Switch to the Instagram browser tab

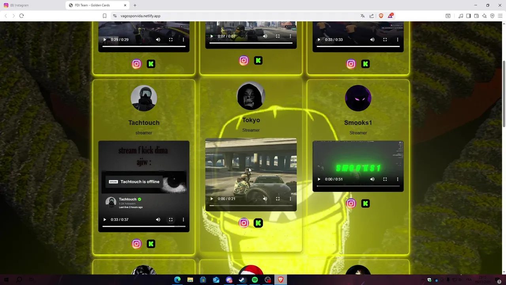click(x=32, y=5)
